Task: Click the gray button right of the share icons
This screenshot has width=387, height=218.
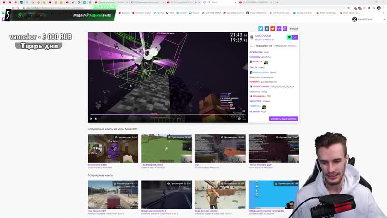Action: (x=294, y=29)
